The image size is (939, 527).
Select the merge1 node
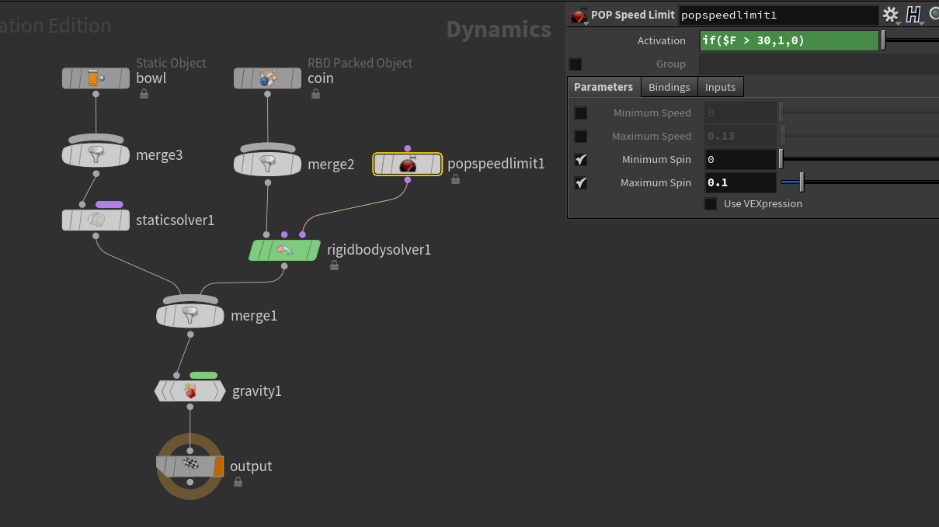click(x=190, y=316)
